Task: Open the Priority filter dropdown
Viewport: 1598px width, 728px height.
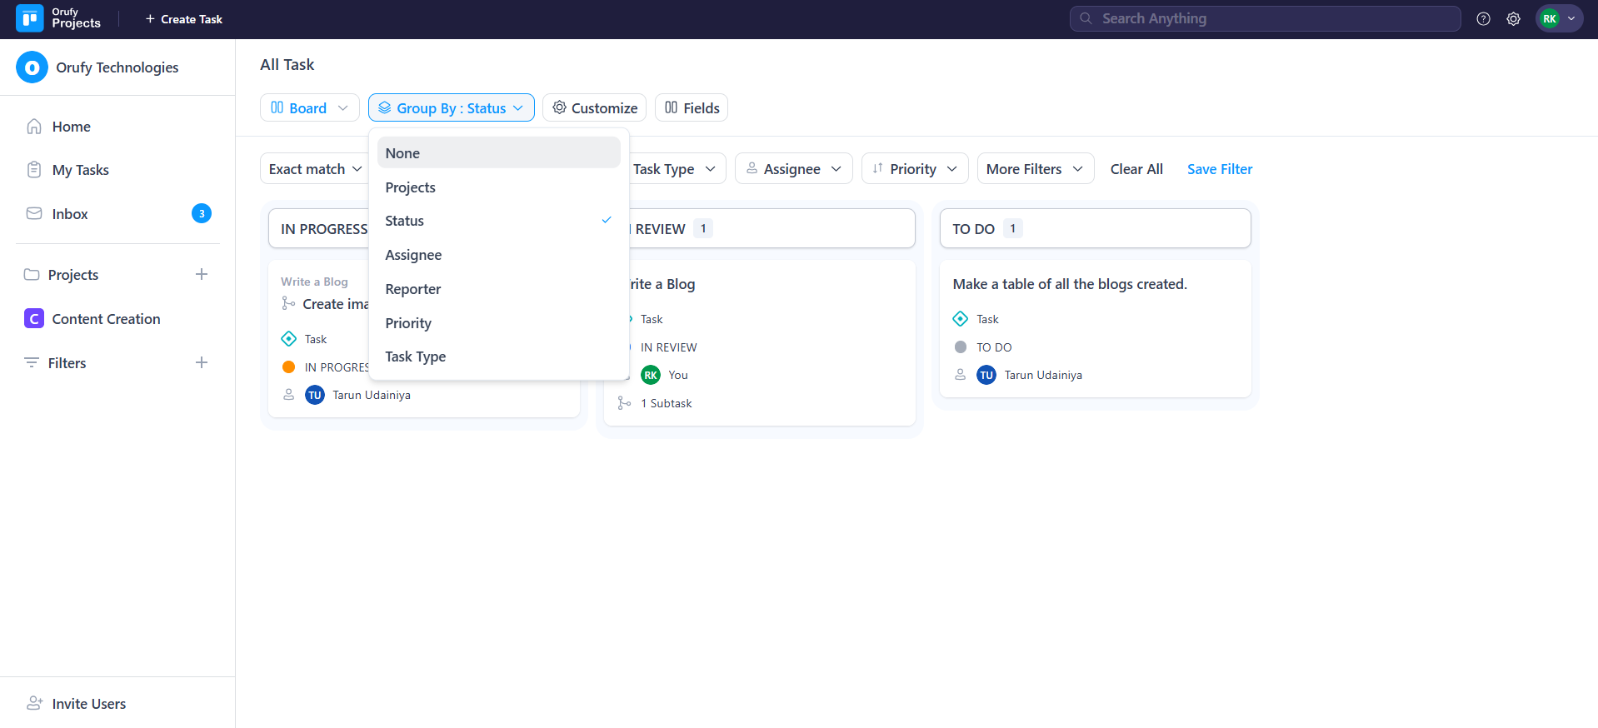Action: click(x=914, y=169)
